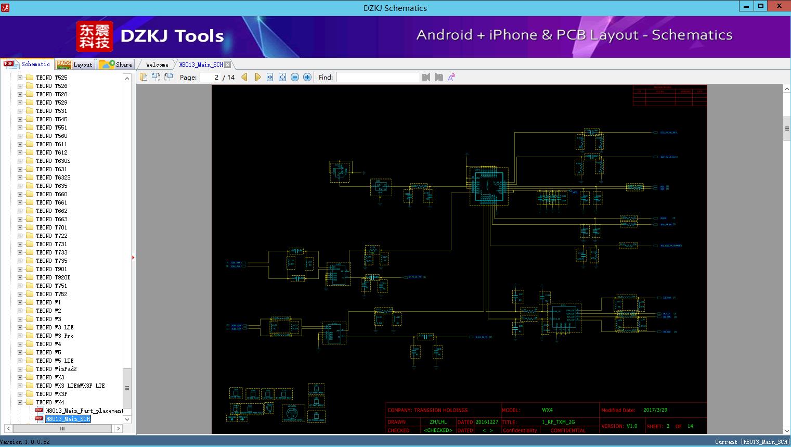The width and height of the screenshot is (791, 447).
Task: Go to the previous page arrow
Action: click(x=244, y=77)
